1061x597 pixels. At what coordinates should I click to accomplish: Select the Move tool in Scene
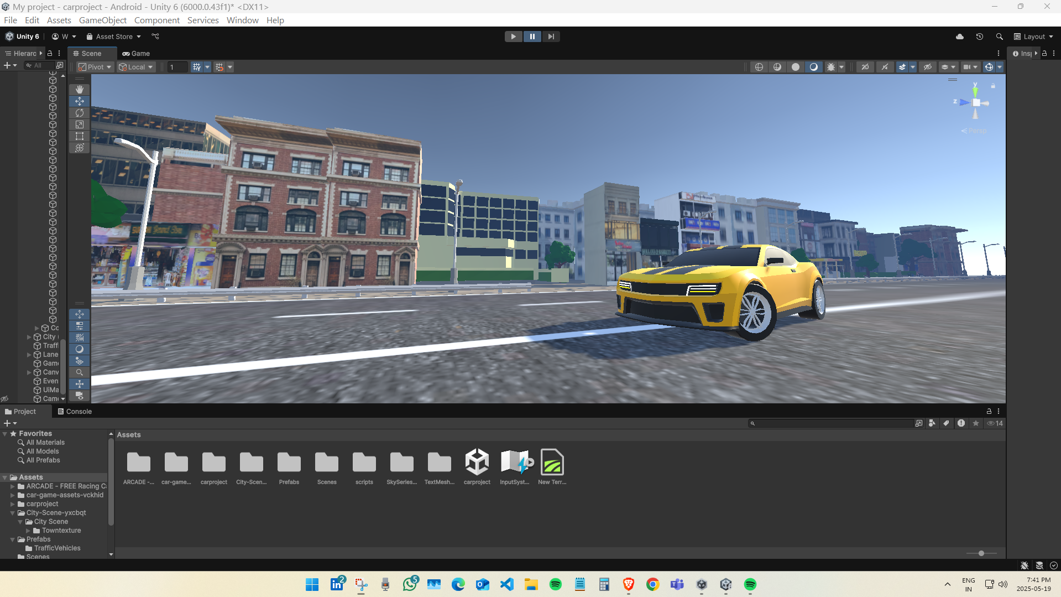[x=80, y=101]
